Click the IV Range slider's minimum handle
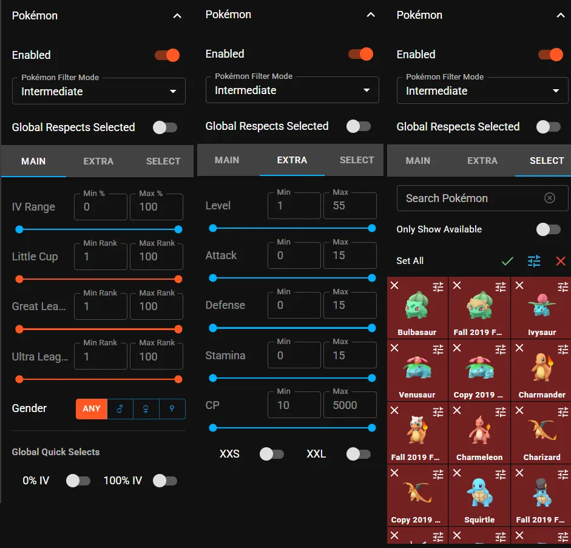 coord(19,229)
